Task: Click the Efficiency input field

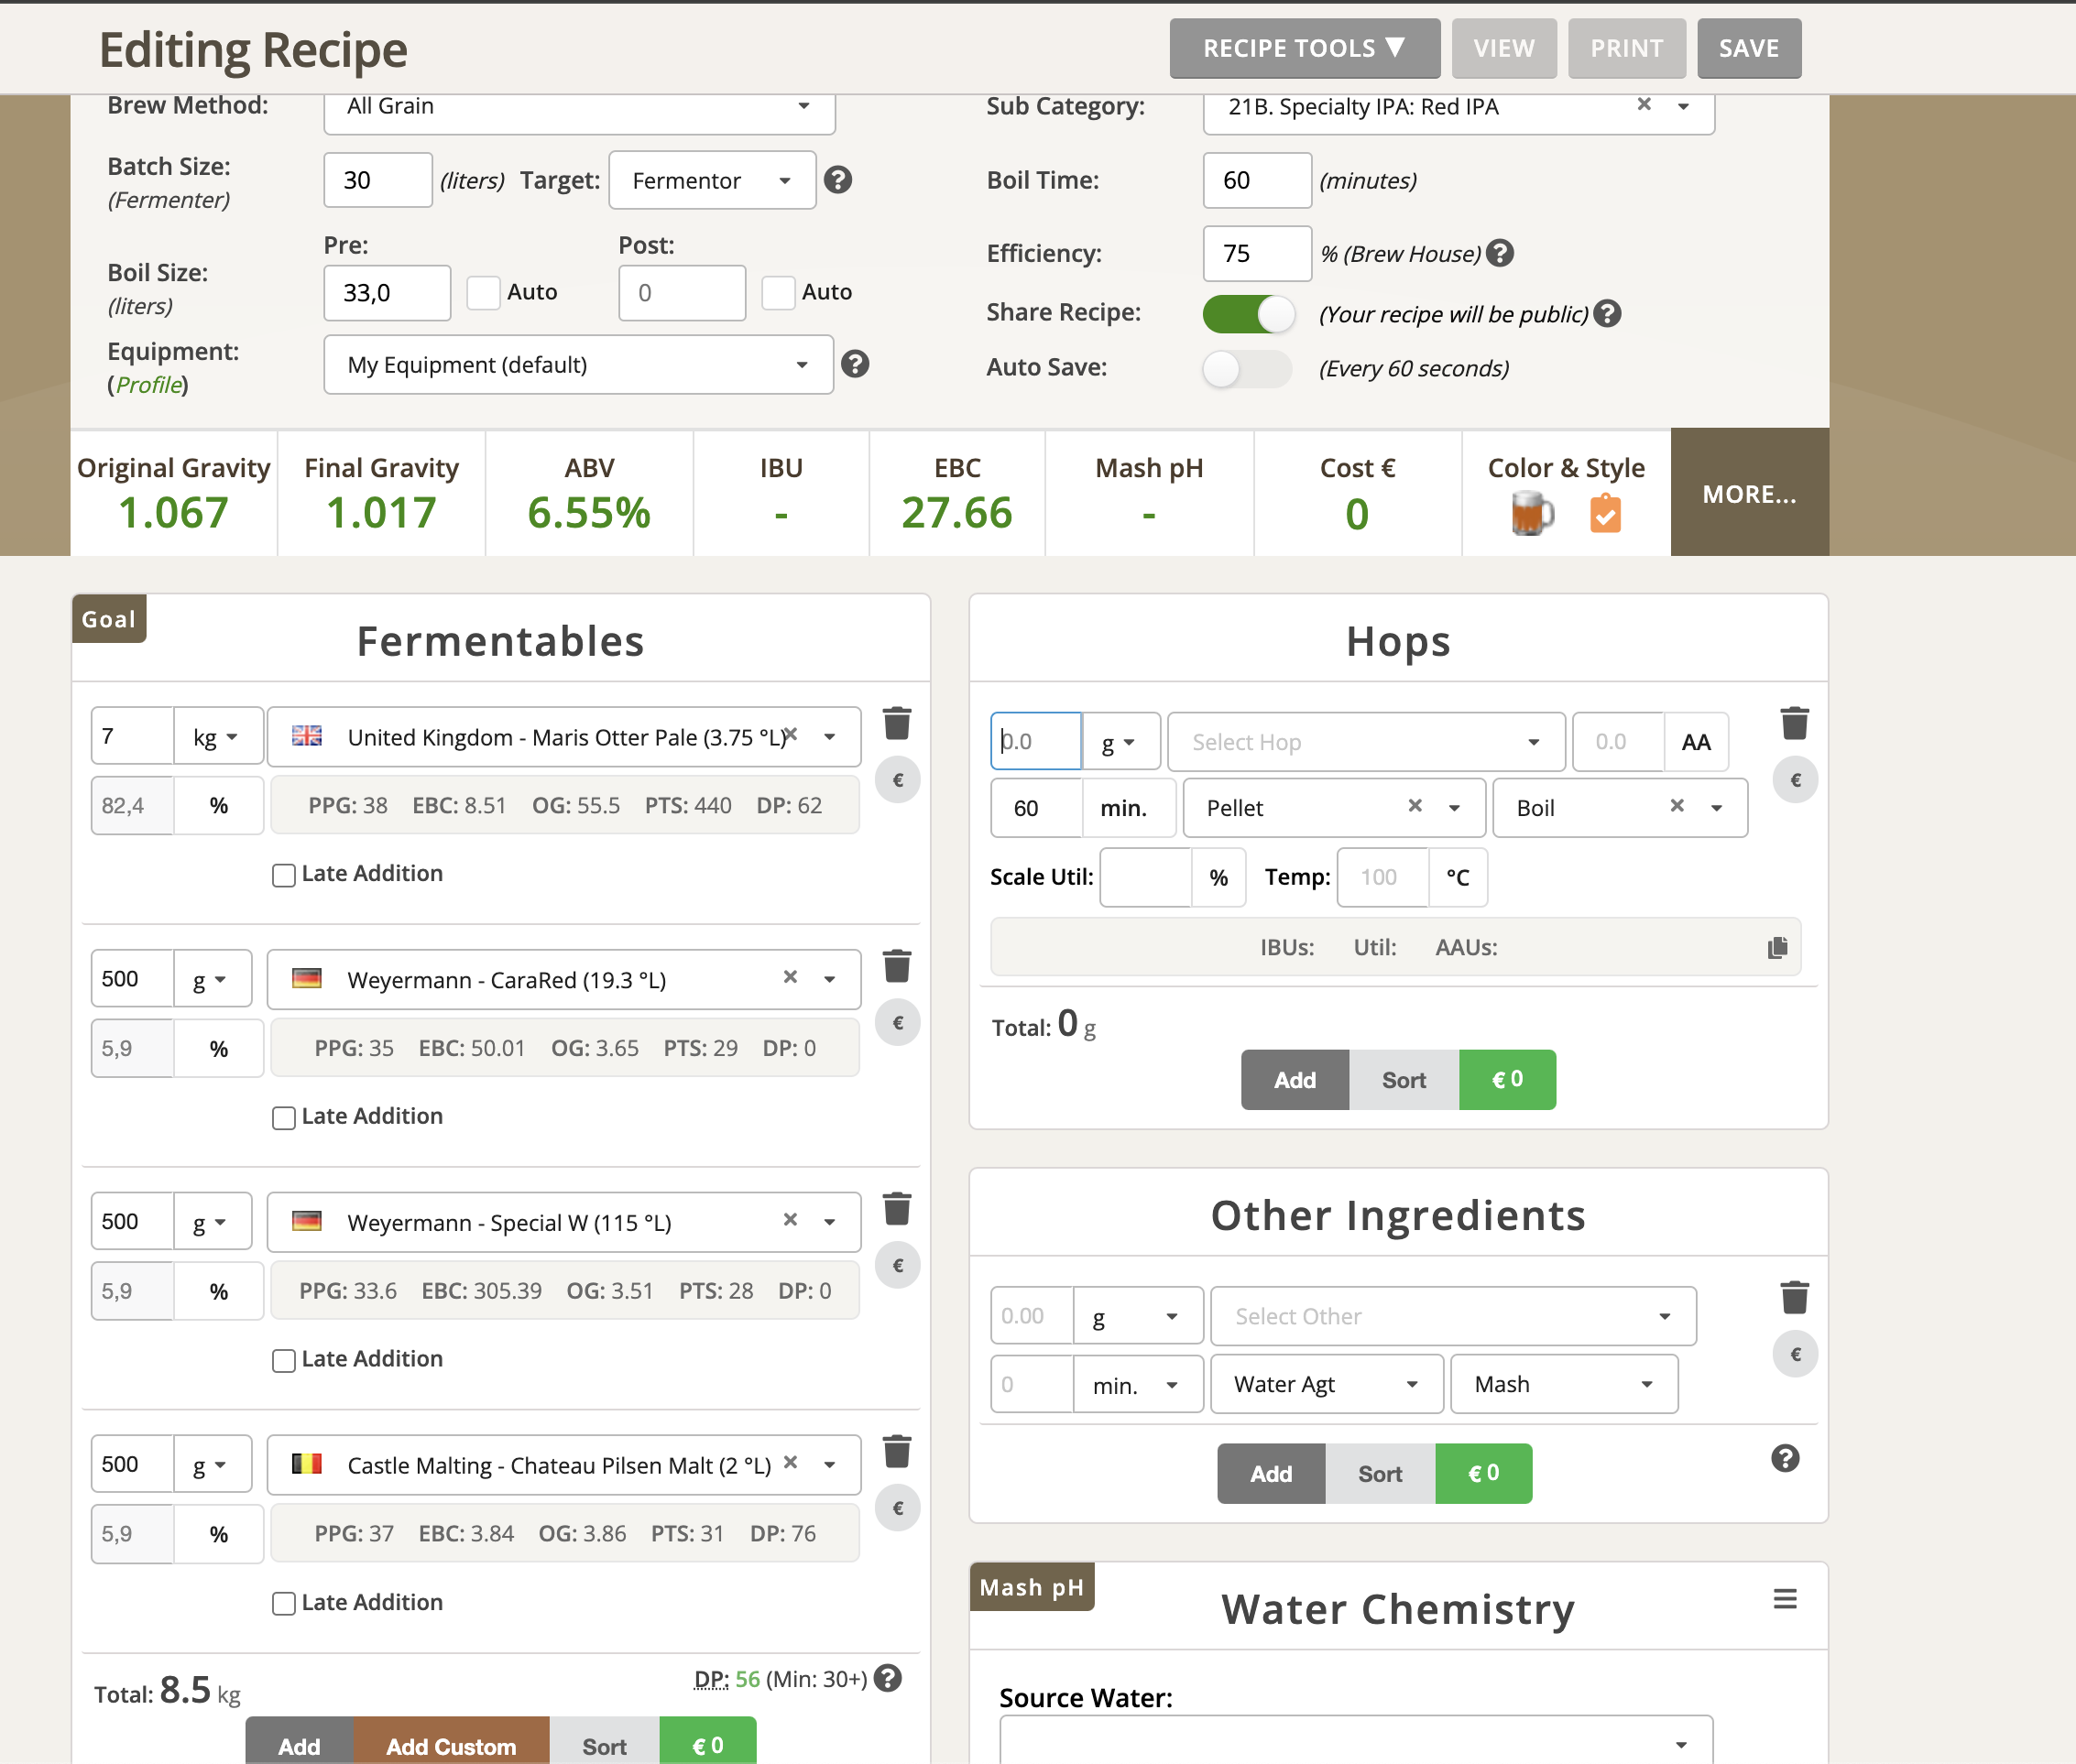Action: point(1256,254)
